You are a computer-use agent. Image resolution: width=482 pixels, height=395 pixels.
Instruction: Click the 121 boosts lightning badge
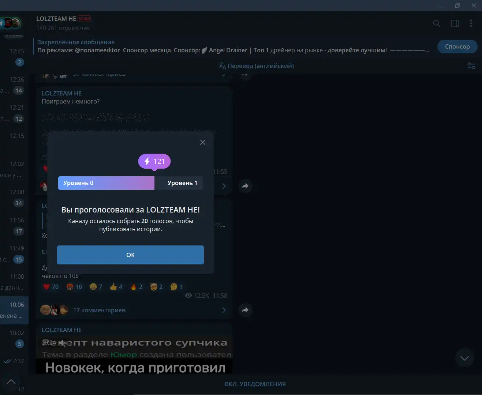pyautogui.click(x=154, y=161)
